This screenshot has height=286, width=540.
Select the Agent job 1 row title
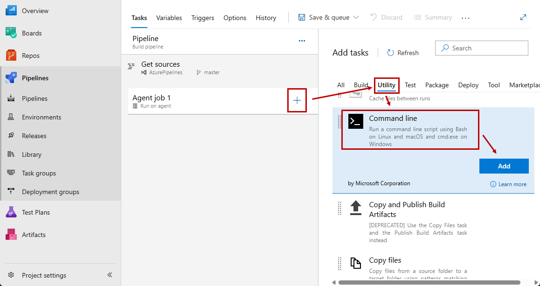[151, 98]
